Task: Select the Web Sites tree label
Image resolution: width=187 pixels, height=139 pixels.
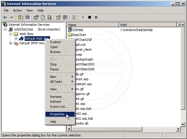Action: point(26,34)
